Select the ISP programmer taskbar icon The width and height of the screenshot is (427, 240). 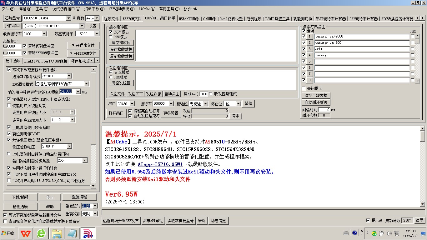[88, 233]
